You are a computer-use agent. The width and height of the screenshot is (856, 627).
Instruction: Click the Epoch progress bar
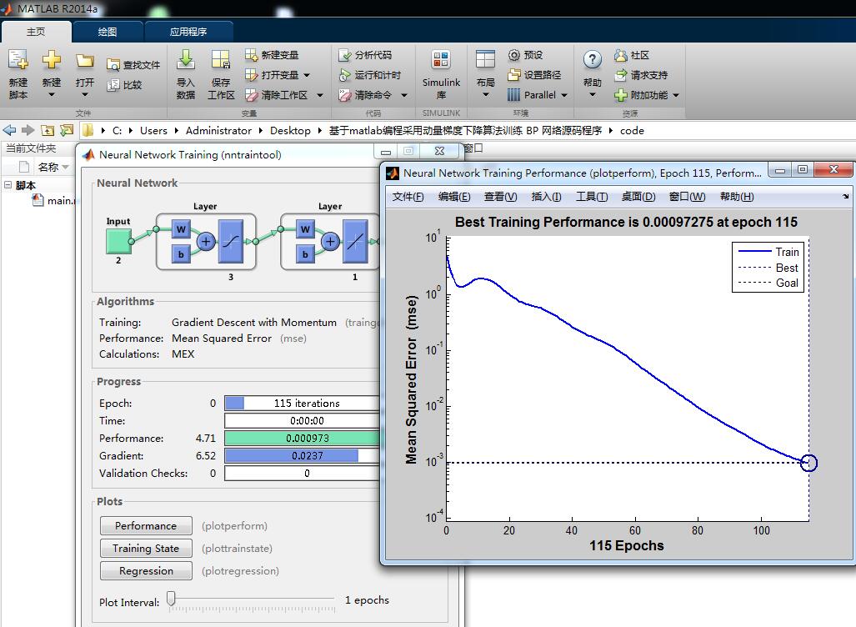point(302,403)
